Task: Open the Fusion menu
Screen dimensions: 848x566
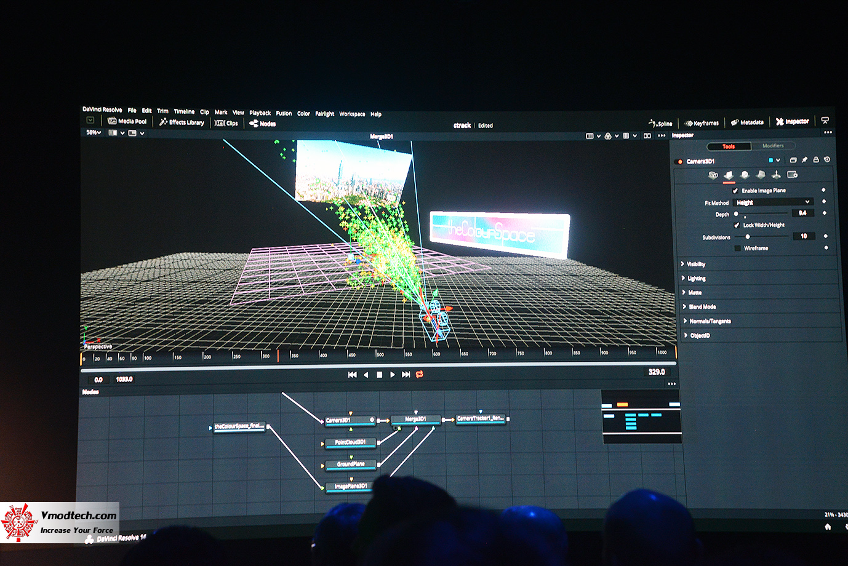Action: pyautogui.click(x=283, y=113)
